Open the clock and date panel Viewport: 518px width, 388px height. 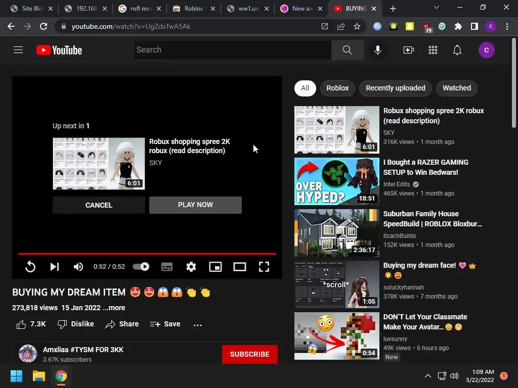point(480,376)
